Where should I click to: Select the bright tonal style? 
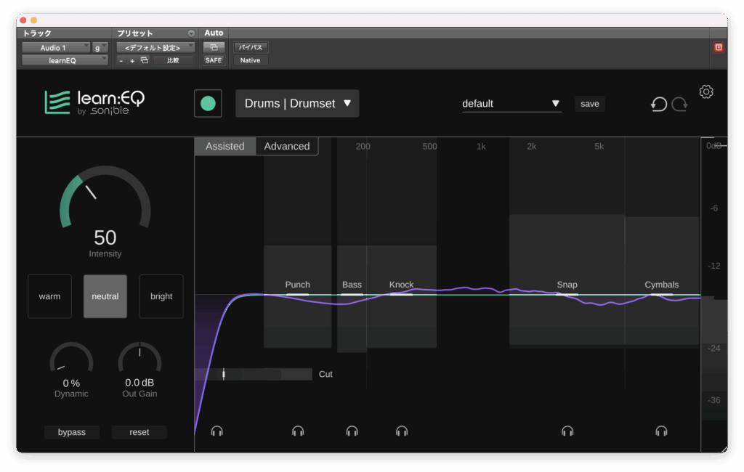[x=161, y=296]
